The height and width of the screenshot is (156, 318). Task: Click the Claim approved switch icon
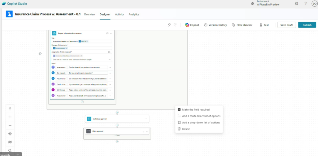coord(88,131)
